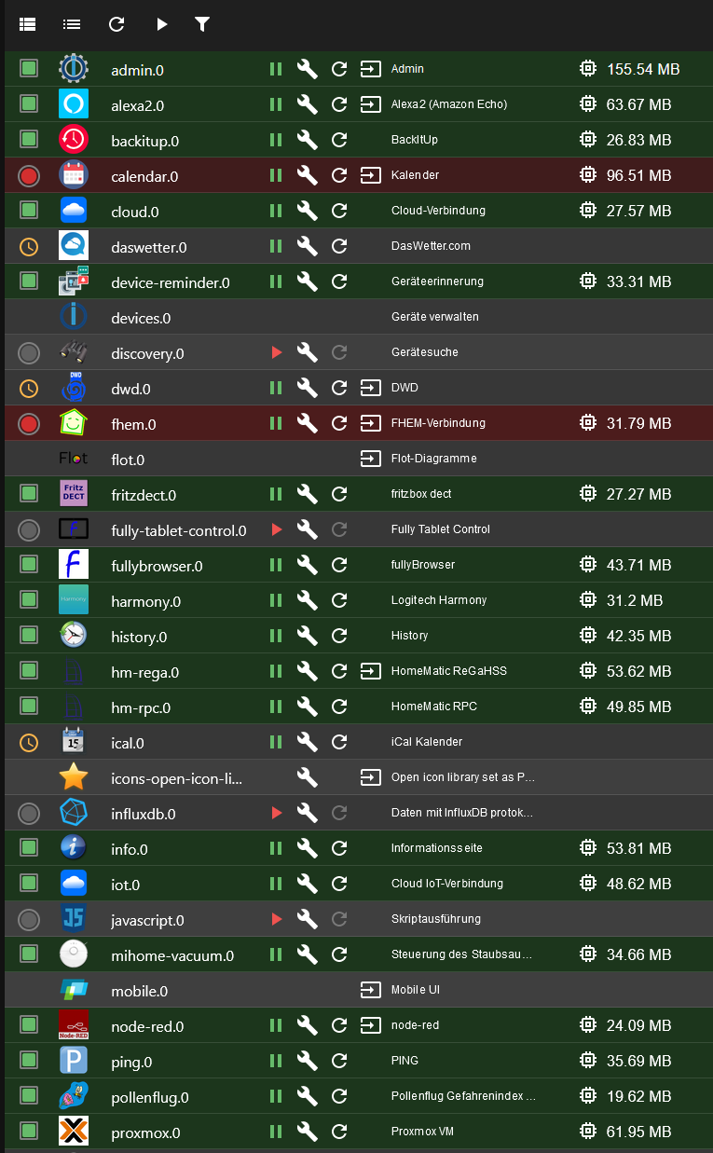Open the filter icon in top toolbar
Image resolution: width=713 pixels, height=1153 pixels.
pos(202,24)
